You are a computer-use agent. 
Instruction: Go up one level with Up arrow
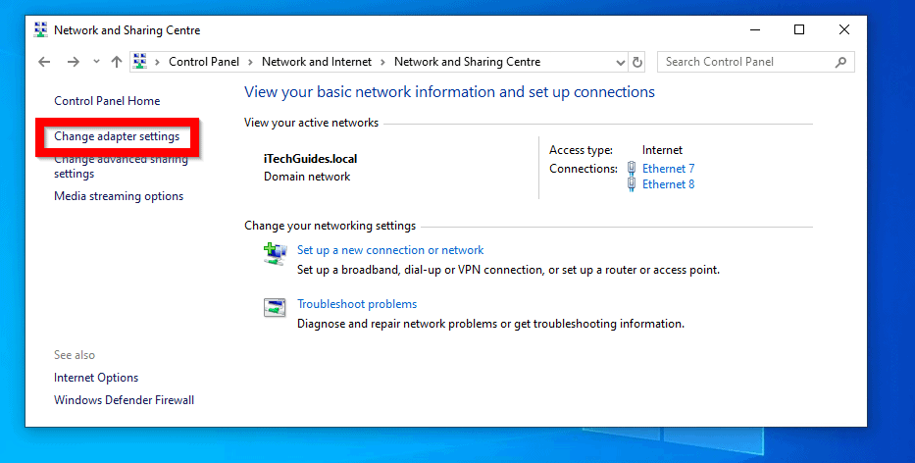coord(117,62)
